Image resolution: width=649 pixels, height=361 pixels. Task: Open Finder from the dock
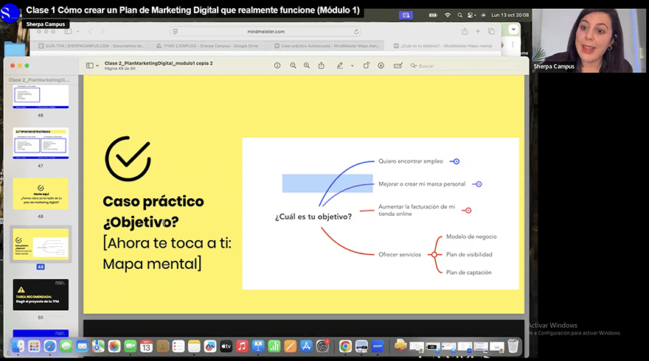pyautogui.click(x=18, y=346)
